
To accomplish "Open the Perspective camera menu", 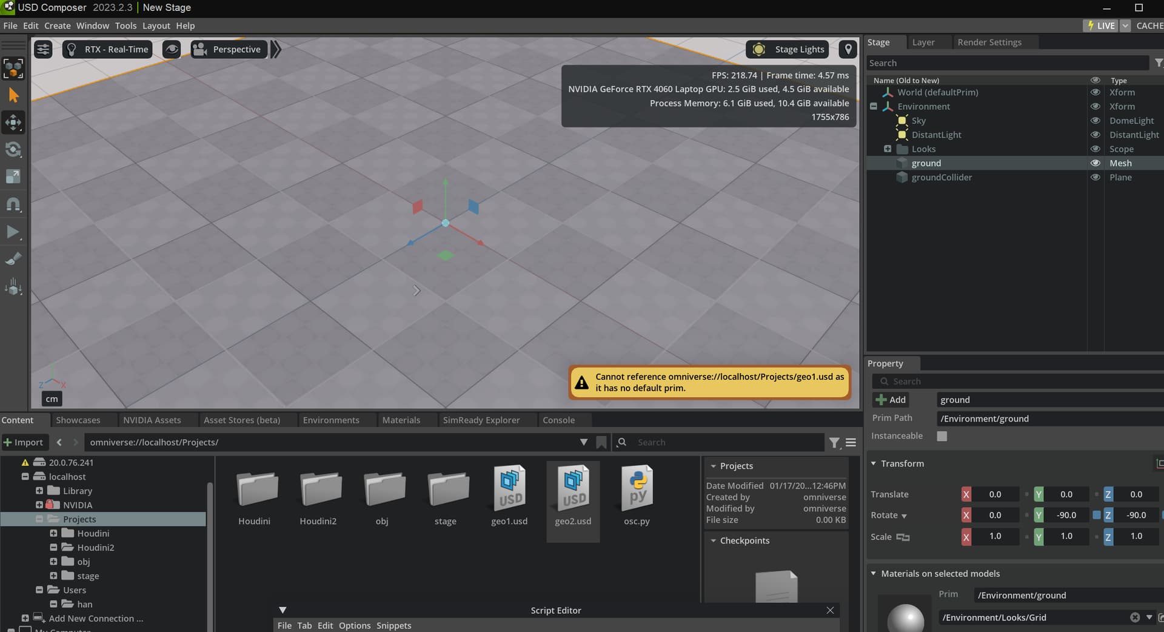I will tap(229, 49).
